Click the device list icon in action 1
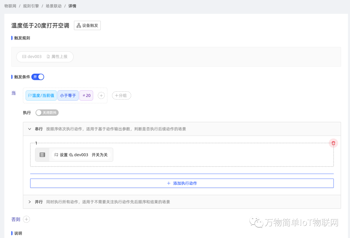 point(42,155)
